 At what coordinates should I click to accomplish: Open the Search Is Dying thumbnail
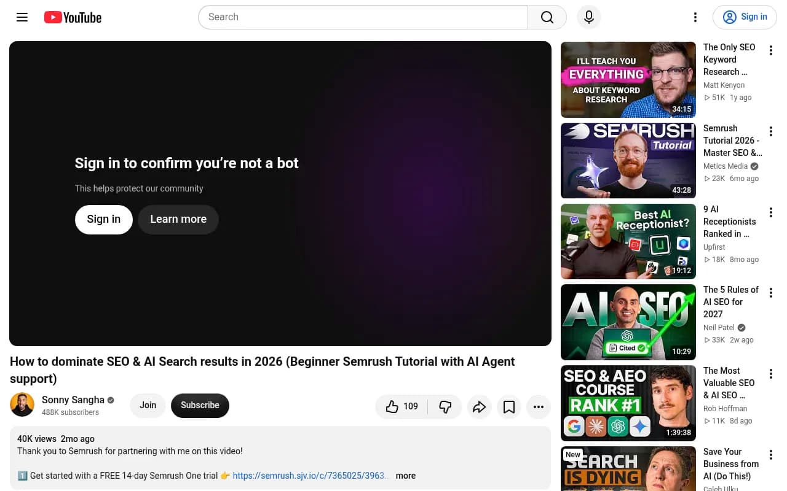(628, 469)
